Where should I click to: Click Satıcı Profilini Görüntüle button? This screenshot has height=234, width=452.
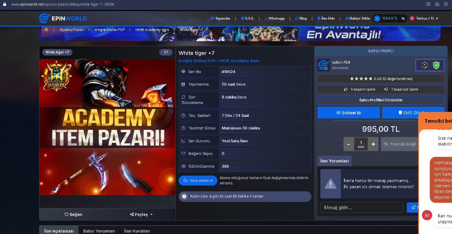click(x=381, y=100)
